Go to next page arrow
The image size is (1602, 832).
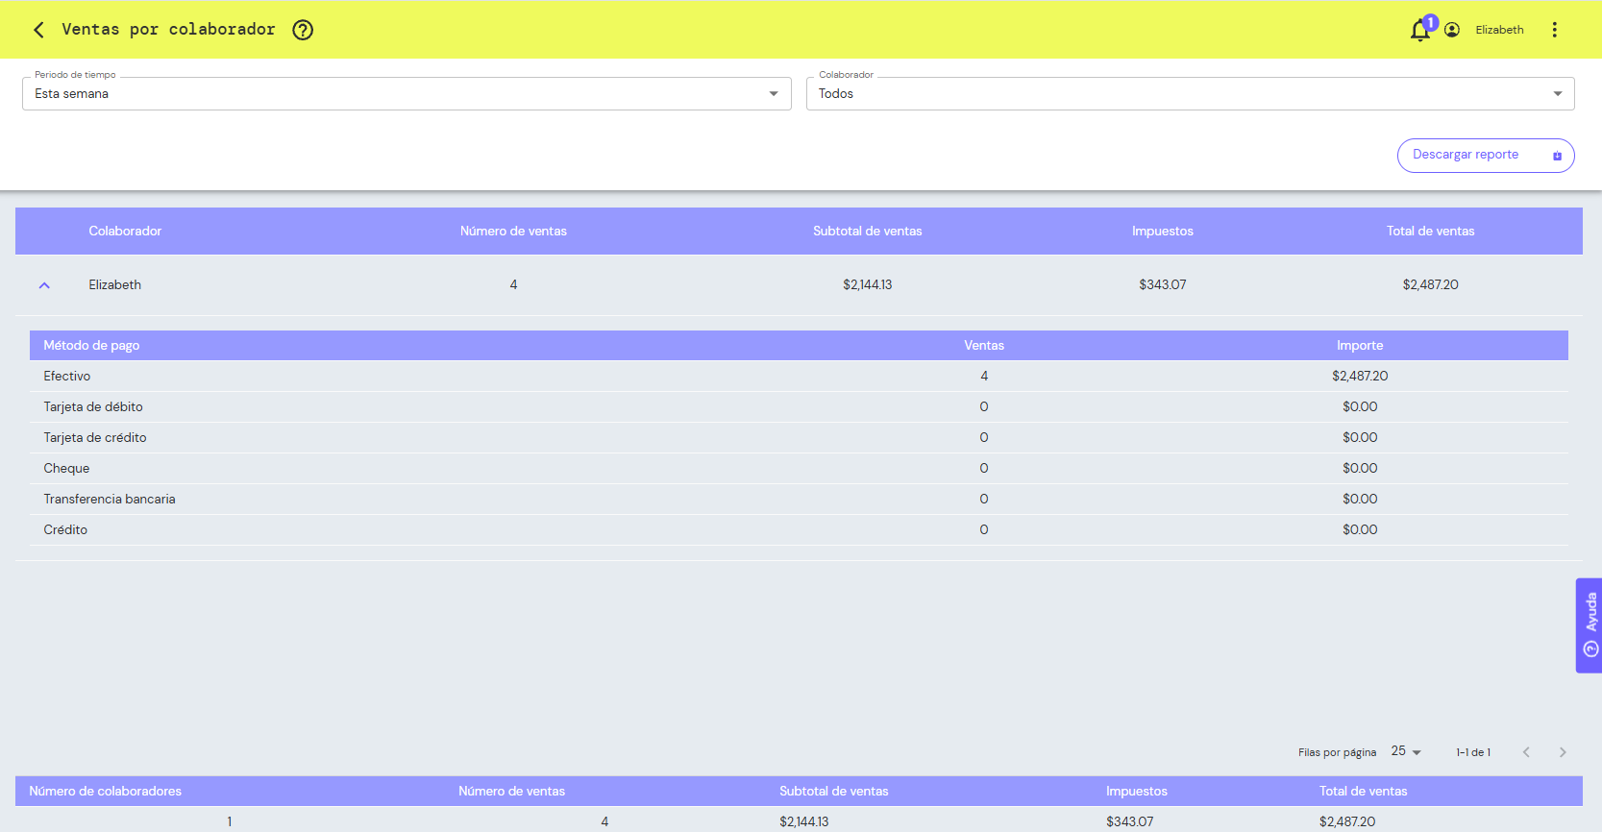pos(1563,752)
